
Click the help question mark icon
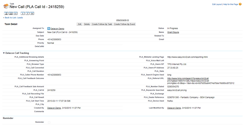(240, 4)
